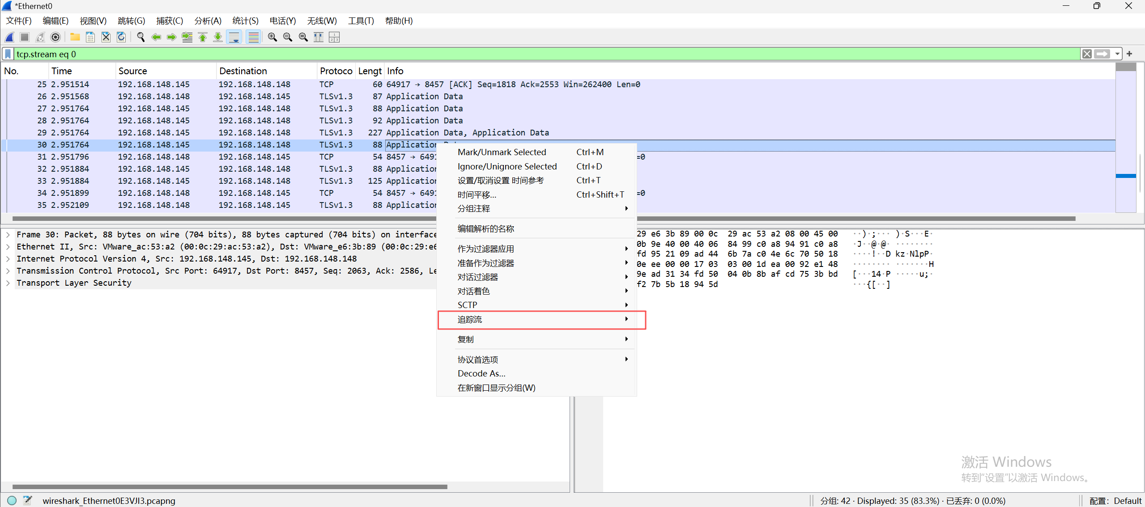Click the display filter bookmark icon
1145x507 pixels.
point(8,54)
